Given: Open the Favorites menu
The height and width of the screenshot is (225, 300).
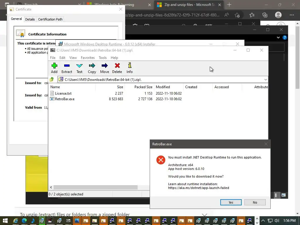Looking at the screenshot, I should 88,58.
